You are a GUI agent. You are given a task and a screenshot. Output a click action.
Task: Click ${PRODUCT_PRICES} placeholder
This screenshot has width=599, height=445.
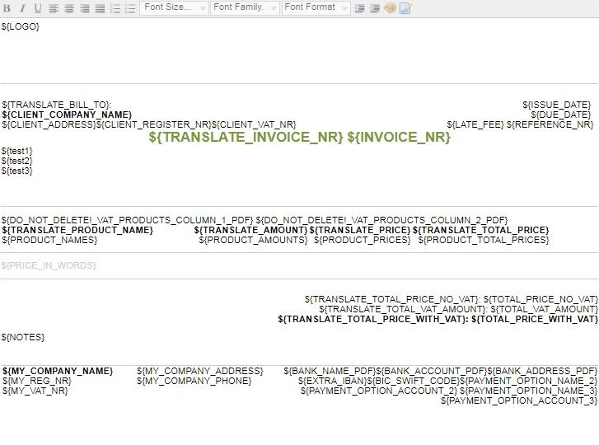point(363,240)
